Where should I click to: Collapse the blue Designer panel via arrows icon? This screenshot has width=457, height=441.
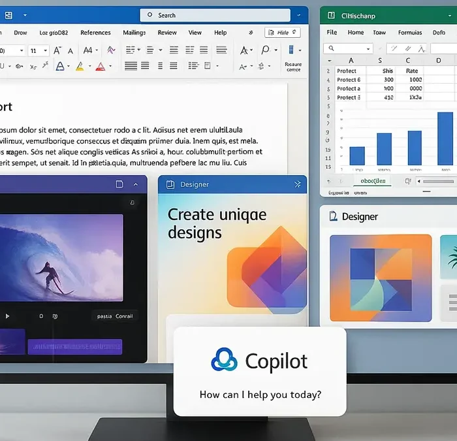[297, 184]
